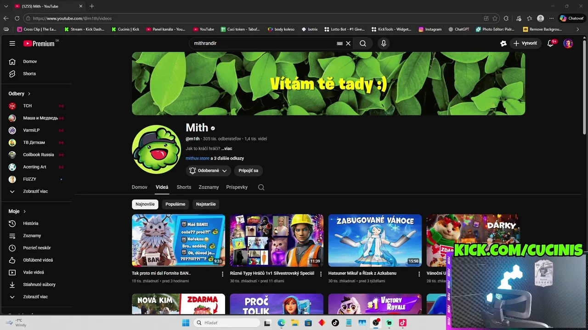Screen dimensions: 588x330
Task: Reload page with browser refresh button
Action: pos(17,18)
